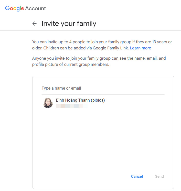Click the (bibica) nickname in the suggestion
Viewport: 181px width, 191px height.
[x=98, y=100]
